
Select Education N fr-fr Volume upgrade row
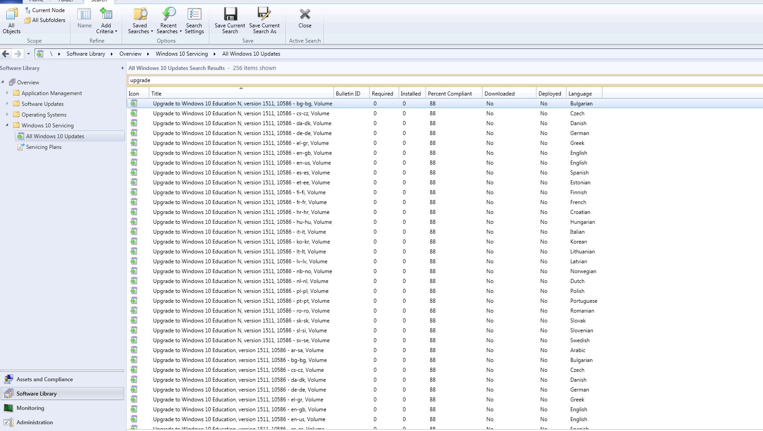coord(445,202)
